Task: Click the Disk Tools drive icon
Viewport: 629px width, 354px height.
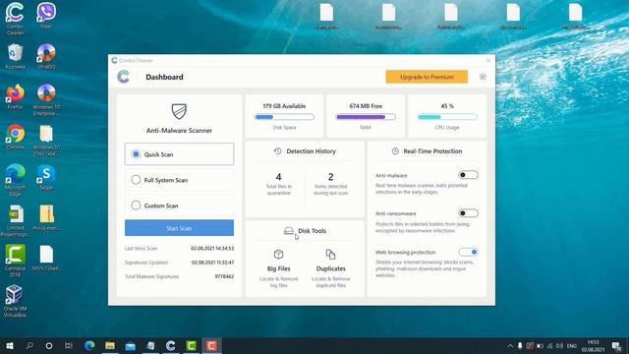Action: (288, 231)
